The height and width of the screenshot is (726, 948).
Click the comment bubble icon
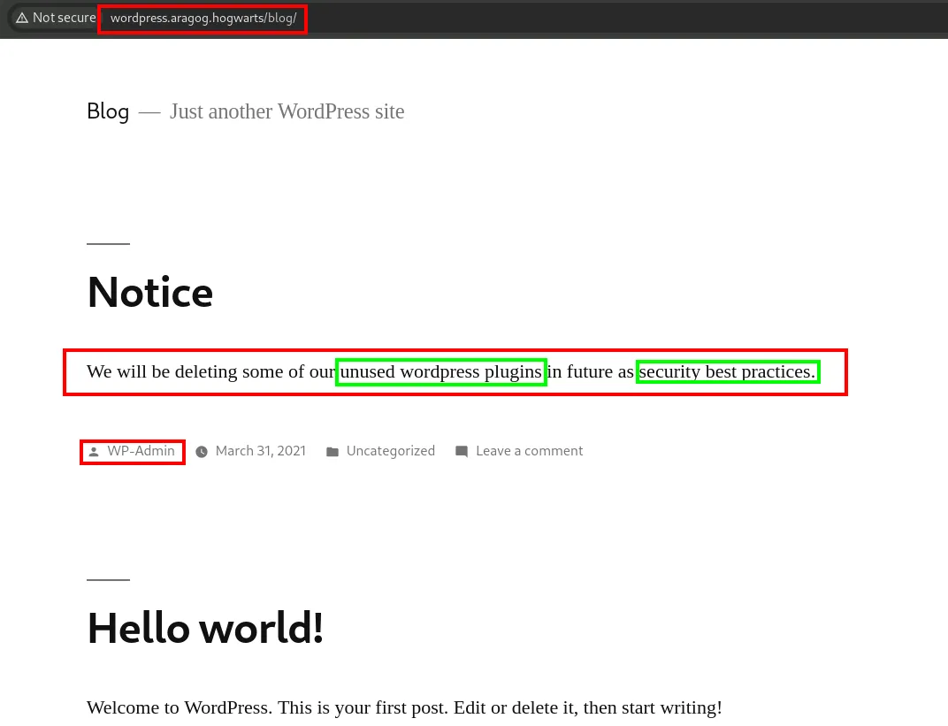462,452
